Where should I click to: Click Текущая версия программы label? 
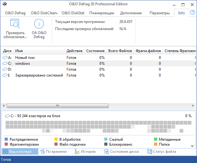pos(80,22)
